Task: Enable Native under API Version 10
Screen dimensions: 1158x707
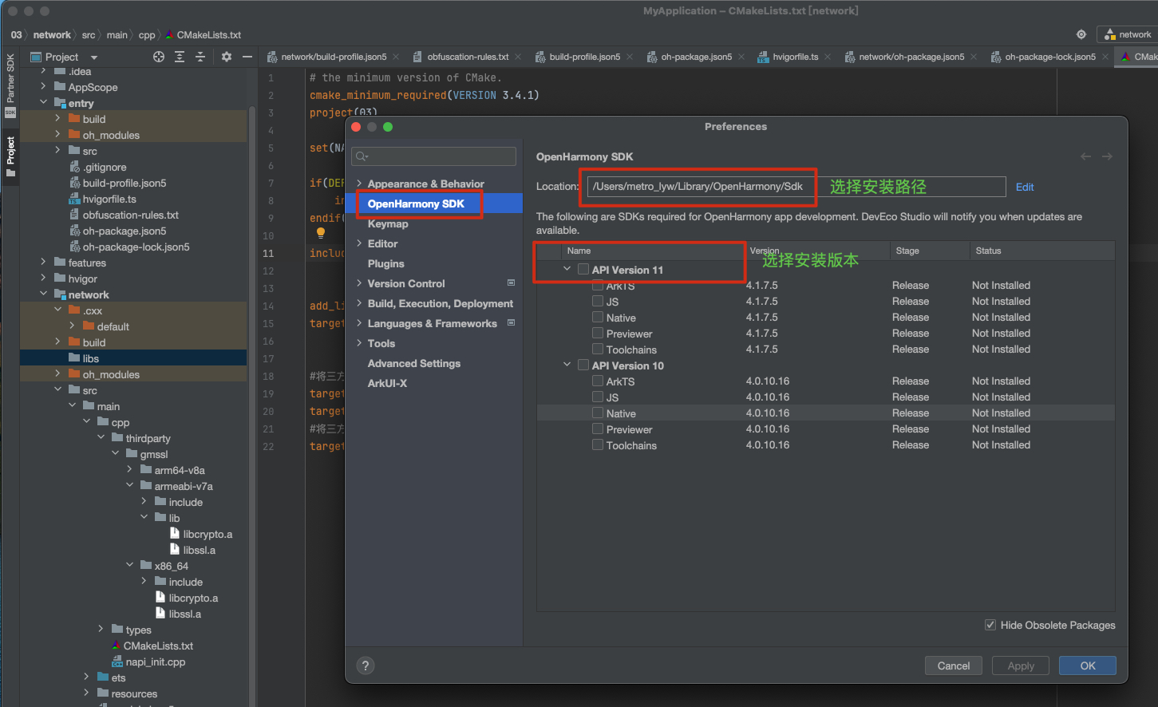Action: point(598,413)
